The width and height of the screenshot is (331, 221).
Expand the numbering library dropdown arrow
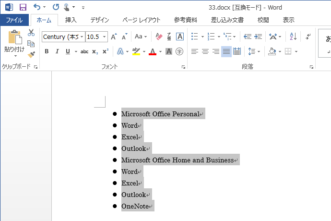[x=219, y=37]
